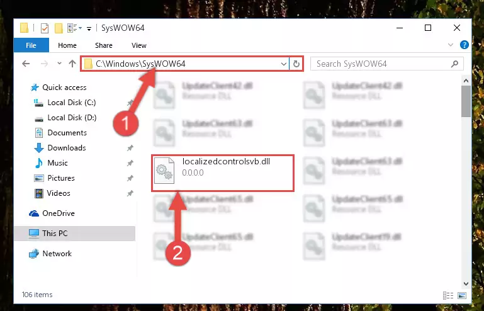Expand the ribbon with the chevron
The height and width of the screenshot is (311, 484).
[451, 45]
